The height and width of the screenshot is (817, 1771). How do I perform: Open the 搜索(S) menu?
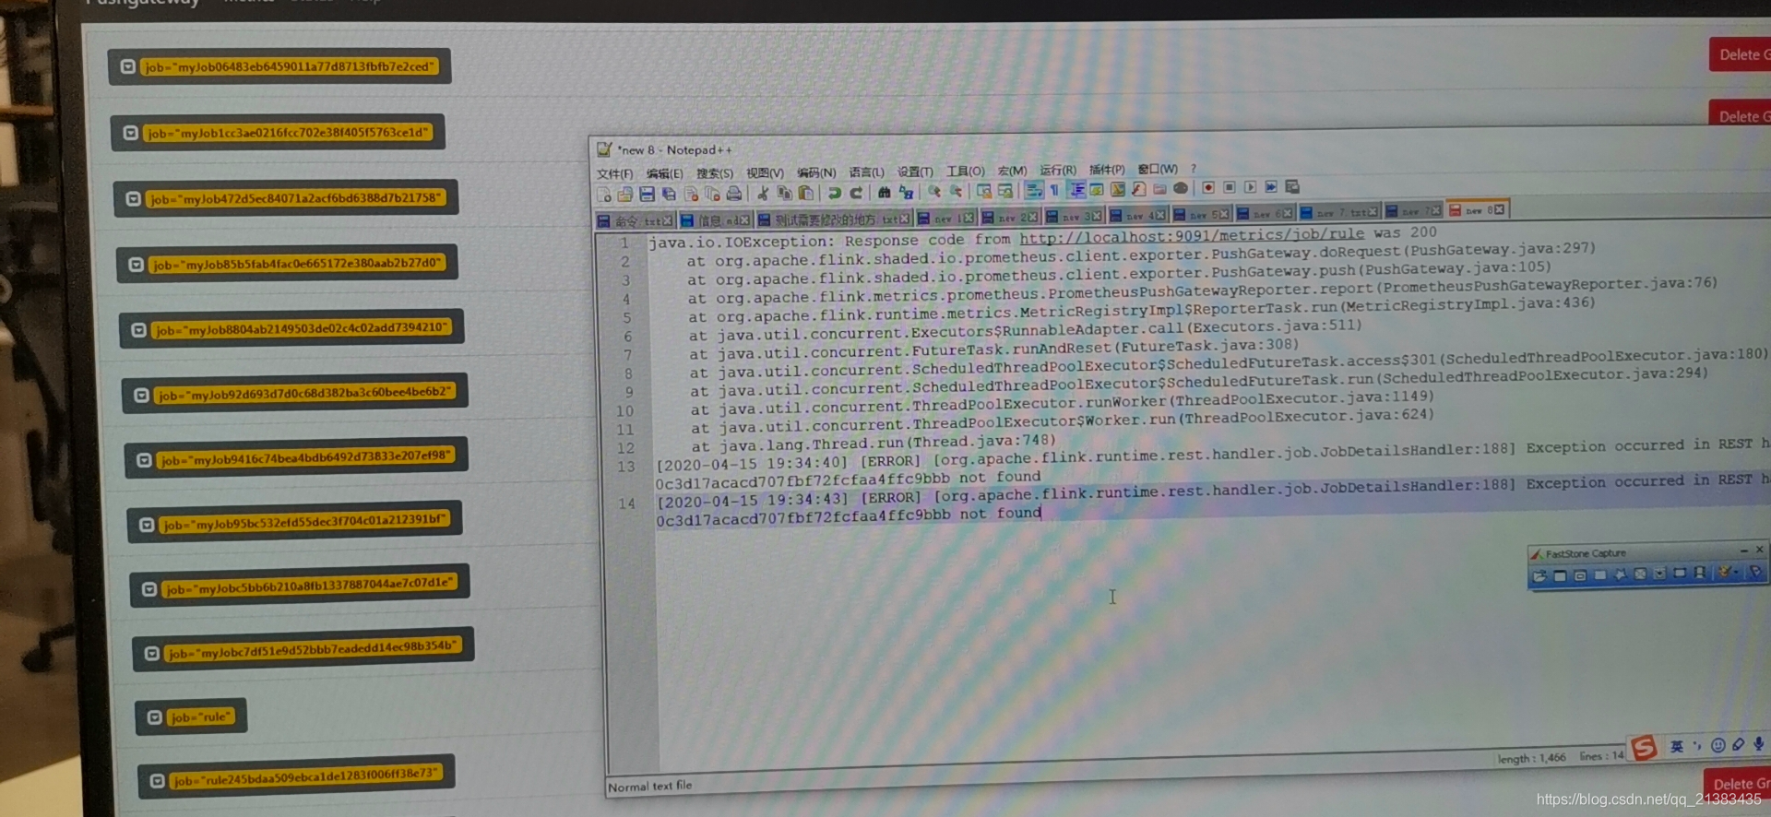click(715, 173)
